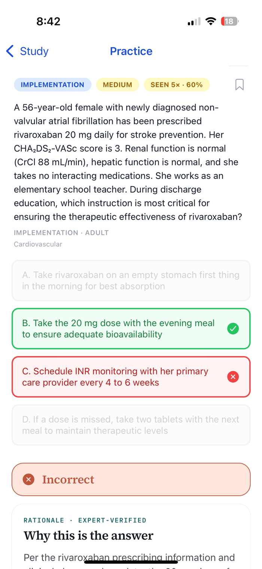Tap the Wi-Fi icon in status bar
This screenshot has width=262, height=569.
pyautogui.click(x=211, y=21)
